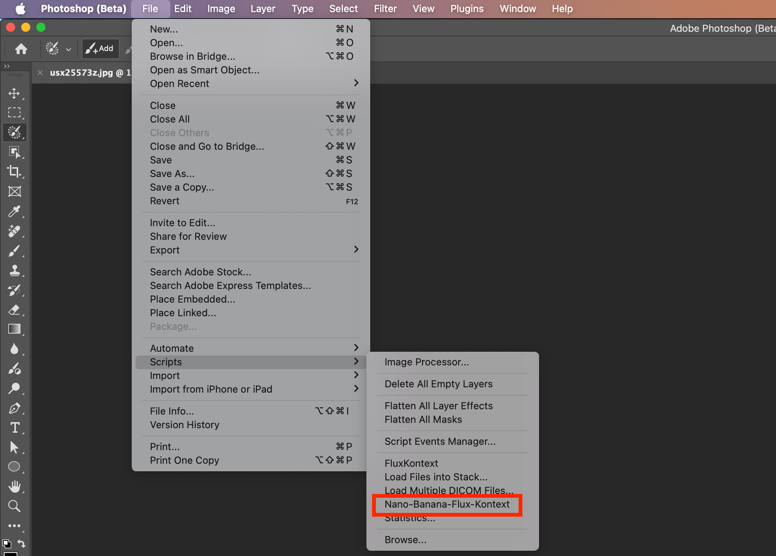Expand the Export submenu
This screenshot has width=776, height=556.
point(227,250)
